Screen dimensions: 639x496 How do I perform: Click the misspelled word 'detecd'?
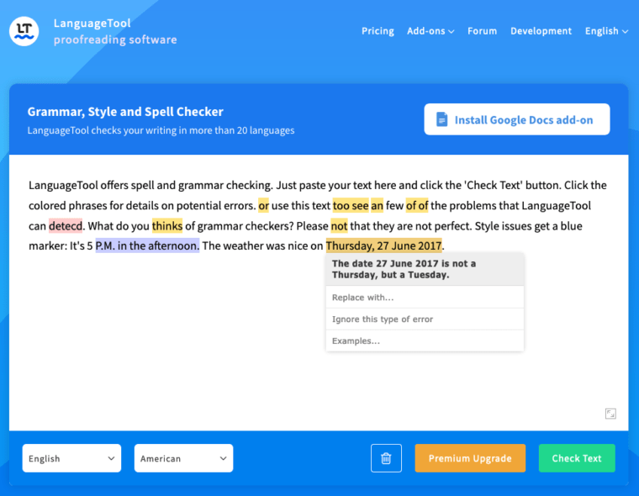pos(66,226)
